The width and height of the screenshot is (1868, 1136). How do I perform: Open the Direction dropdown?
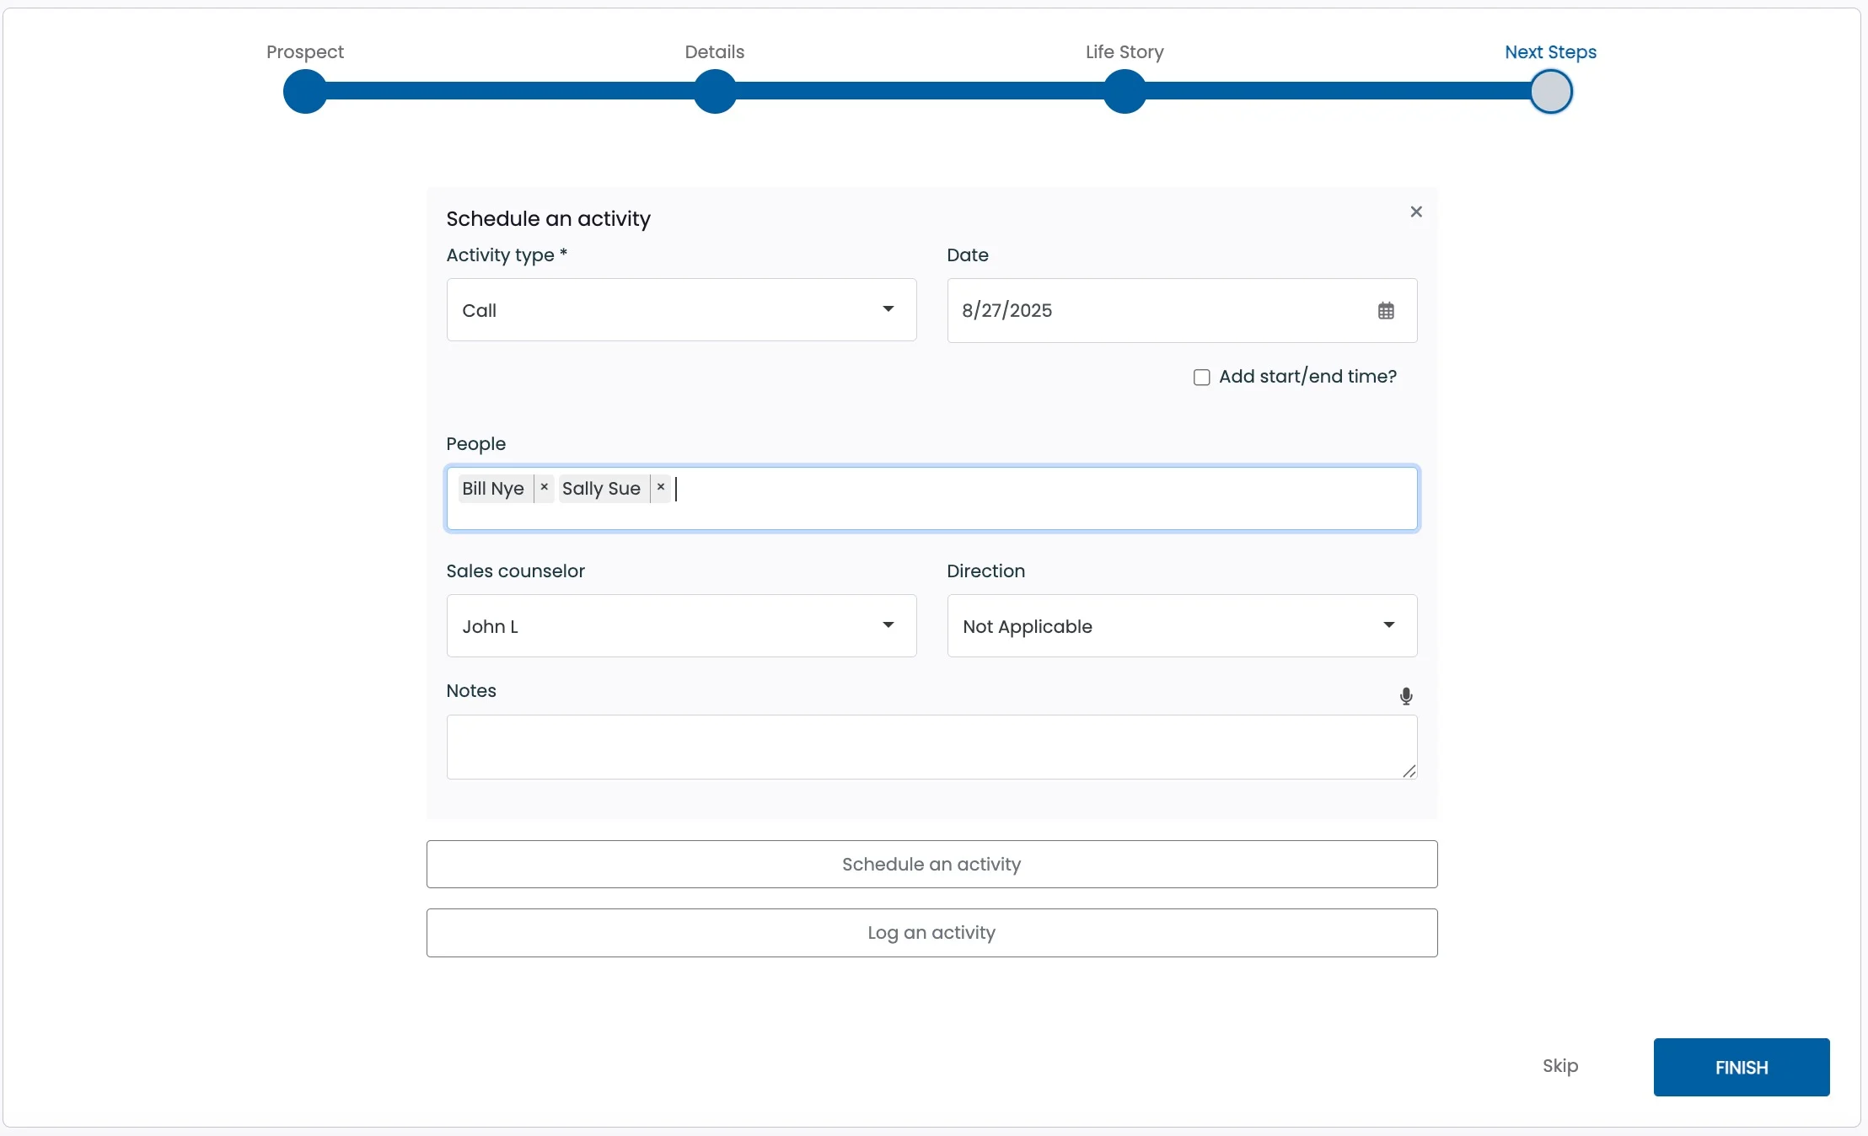pyautogui.click(x=1181, y=626)
